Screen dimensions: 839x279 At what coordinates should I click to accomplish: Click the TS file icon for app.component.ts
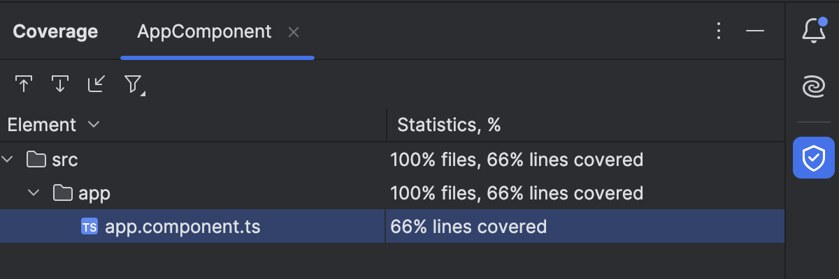[89, 227]
